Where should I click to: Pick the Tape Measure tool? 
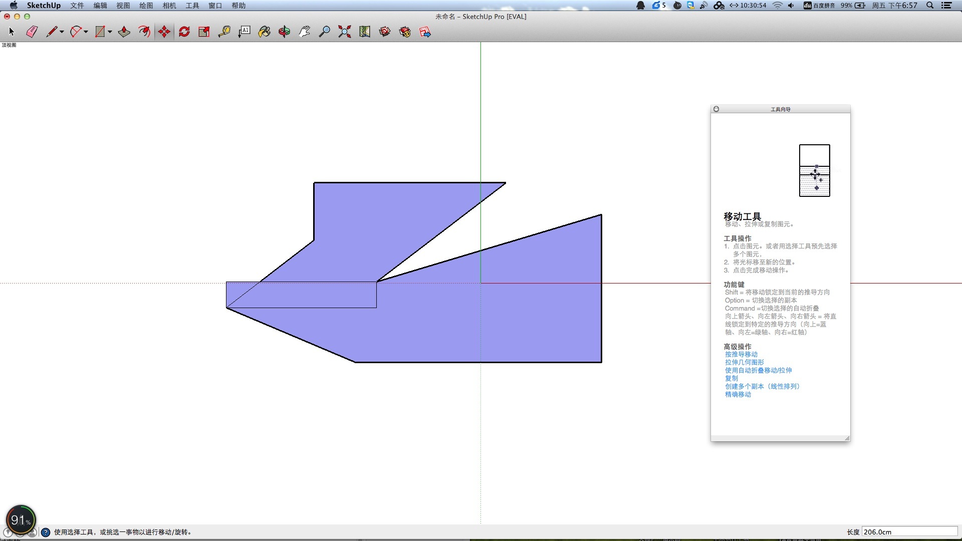pos(224,32)
